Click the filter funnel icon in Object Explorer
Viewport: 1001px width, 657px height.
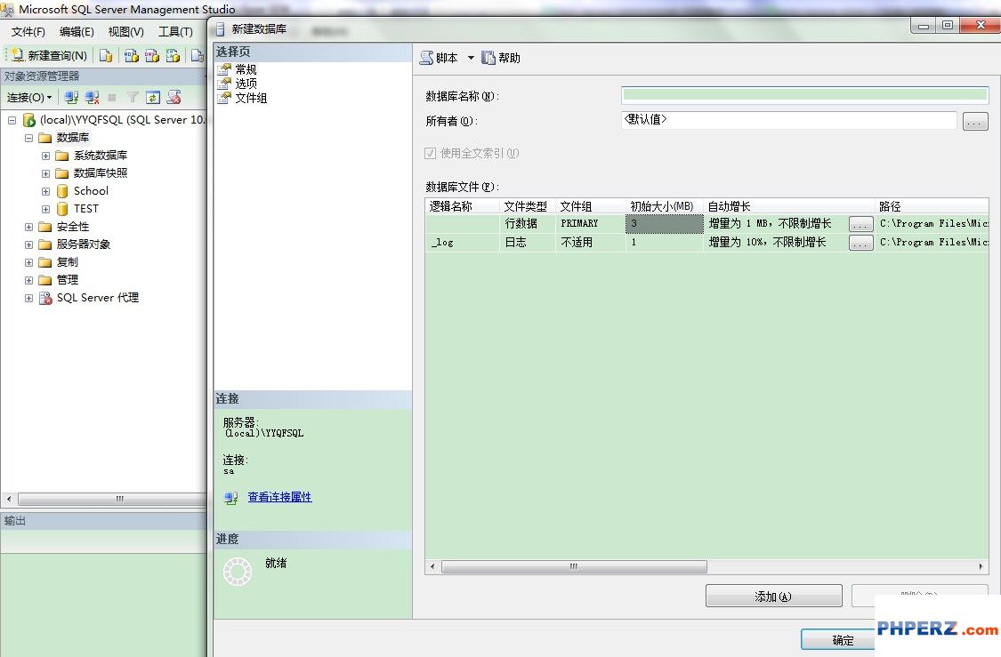(133, 97)
